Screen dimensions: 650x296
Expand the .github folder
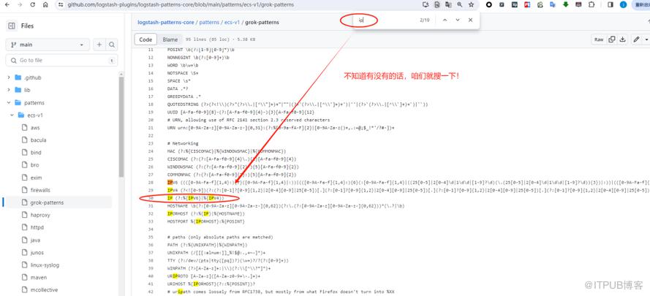[x=9, y=77]
